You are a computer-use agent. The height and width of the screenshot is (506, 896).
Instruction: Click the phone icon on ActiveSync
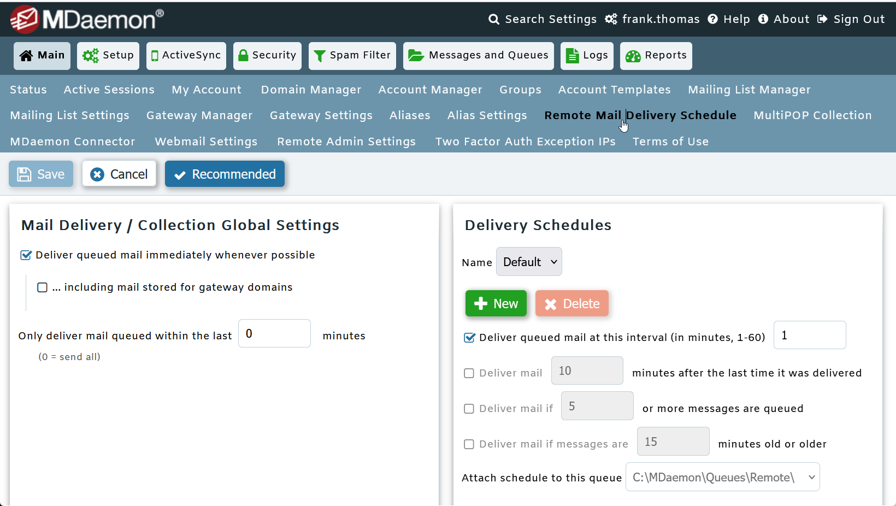(155, 56)
